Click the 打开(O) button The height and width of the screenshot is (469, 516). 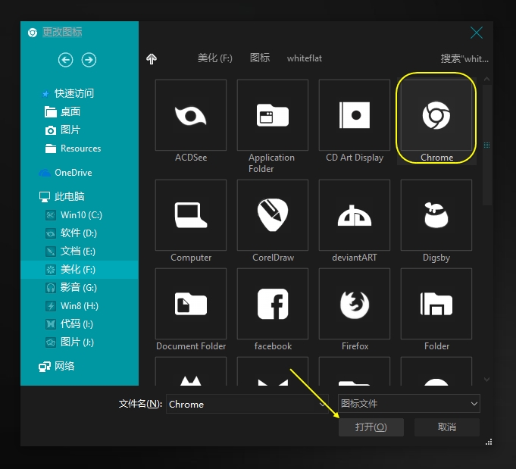click(x=371, y=427)
